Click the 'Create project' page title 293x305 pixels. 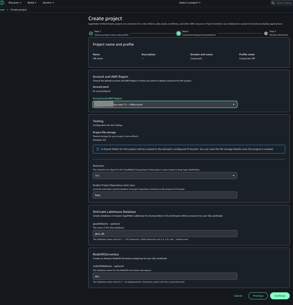point(105,19)
